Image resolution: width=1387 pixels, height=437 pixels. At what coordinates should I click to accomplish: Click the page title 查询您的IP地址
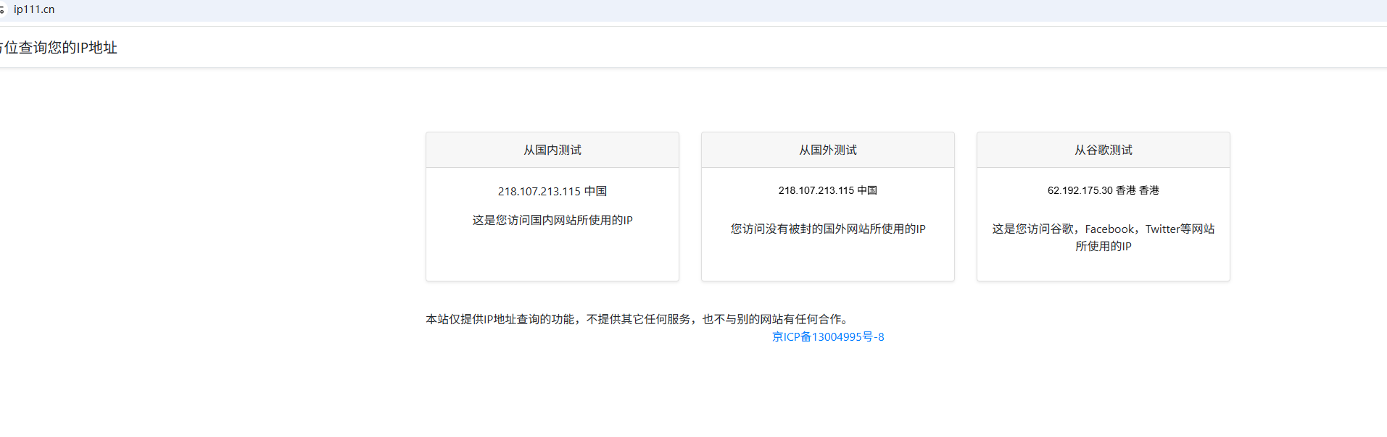coord(61,48)
